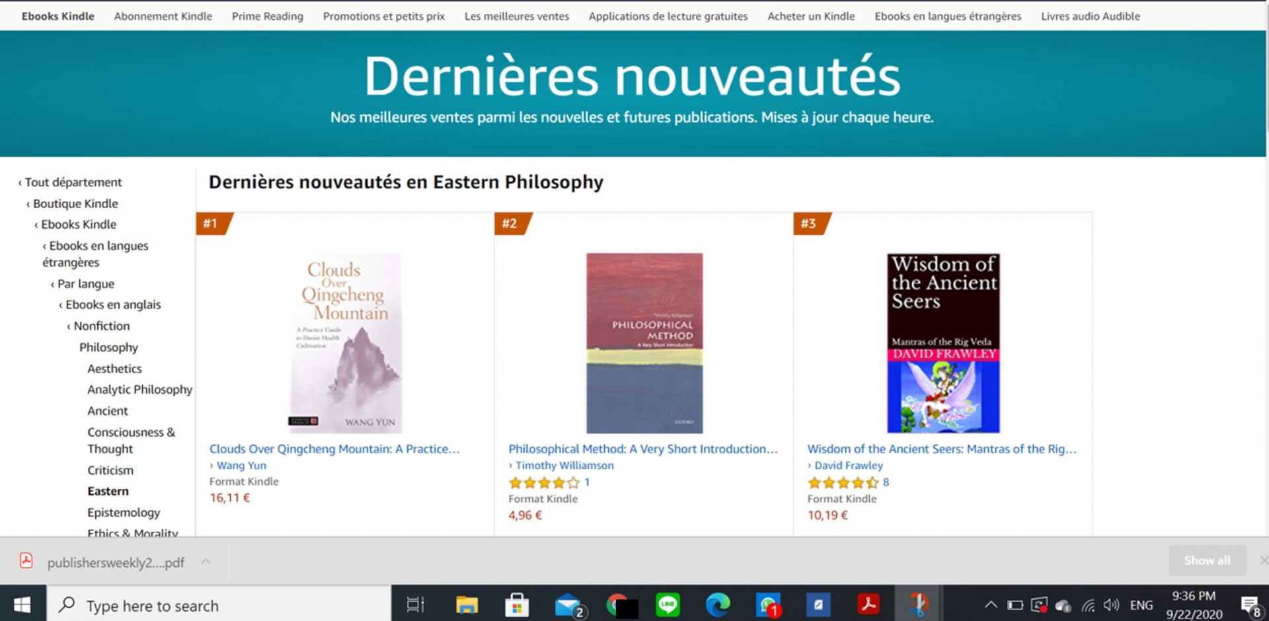The height and width of the screenshot is (621, 1269).
Task: Open LINE app from the taskbar
Action: tap(668, 604)
